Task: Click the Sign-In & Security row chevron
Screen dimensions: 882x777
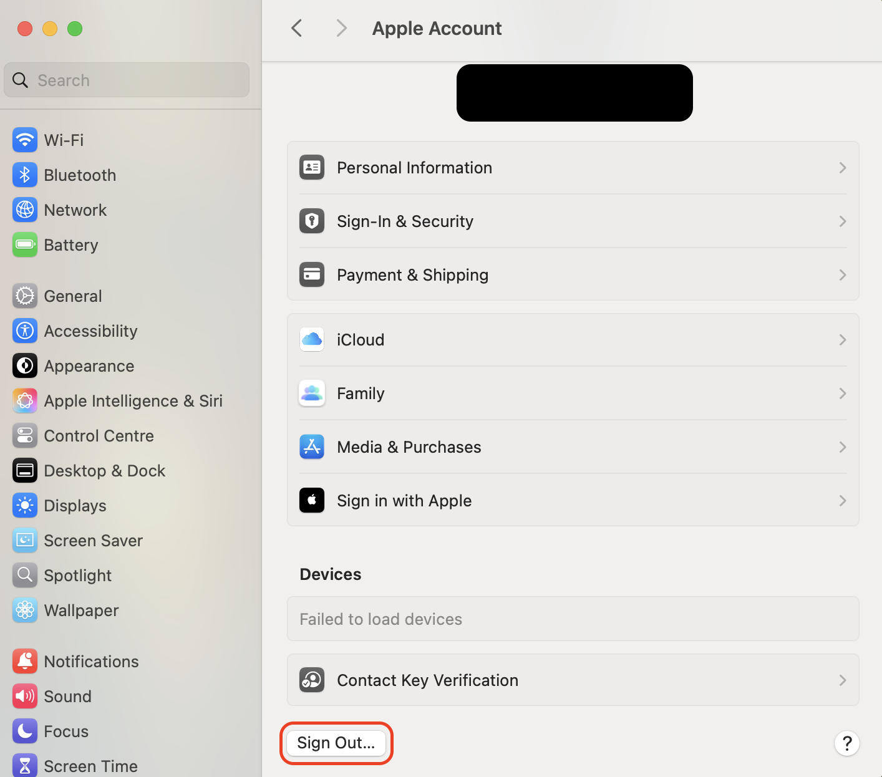Action: click(x=843, y=221)
